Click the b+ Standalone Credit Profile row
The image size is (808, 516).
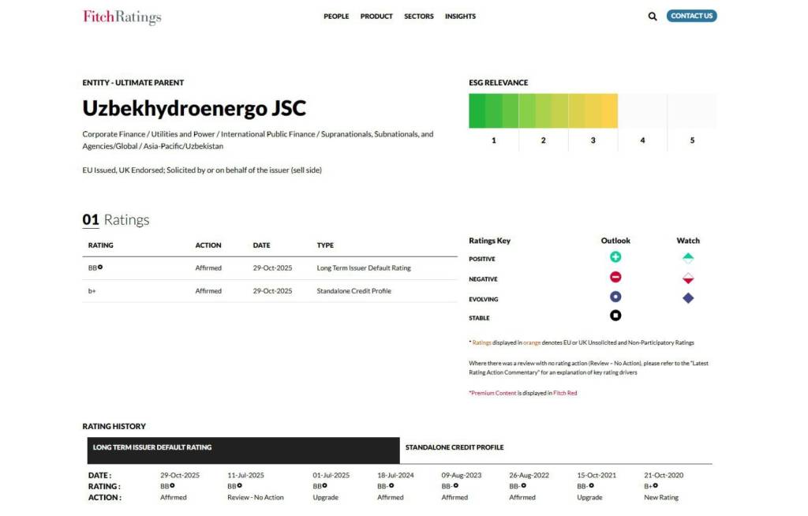tap(269, 291)
